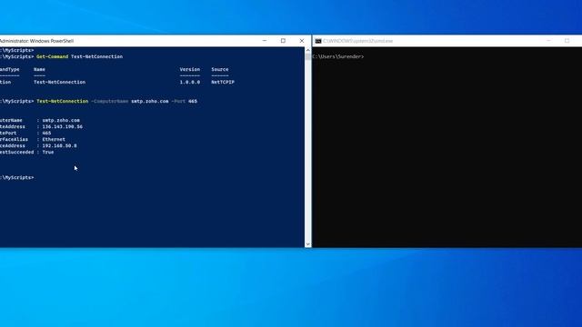Image resolution: width=582 pixels, height=327 pixels.
Task: Click the 192.168.50.8 source address
Action: [x=59, y=145]
